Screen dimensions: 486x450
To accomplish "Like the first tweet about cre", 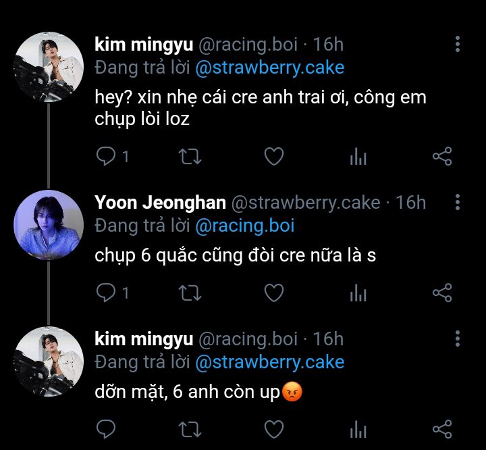I will click(273, 157).
